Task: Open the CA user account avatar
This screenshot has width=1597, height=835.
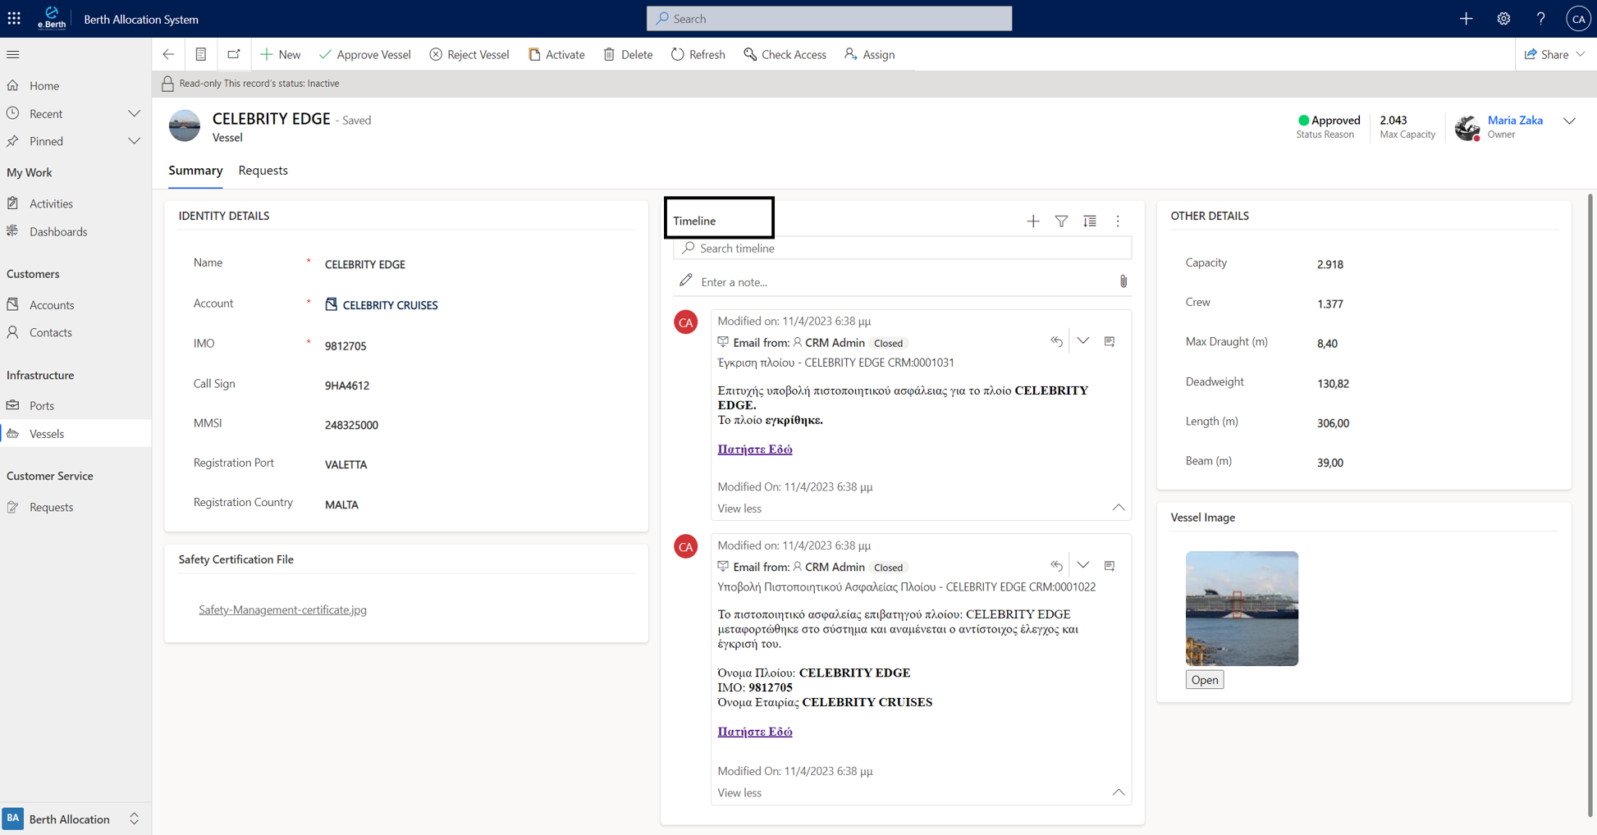Action: 1577,18
